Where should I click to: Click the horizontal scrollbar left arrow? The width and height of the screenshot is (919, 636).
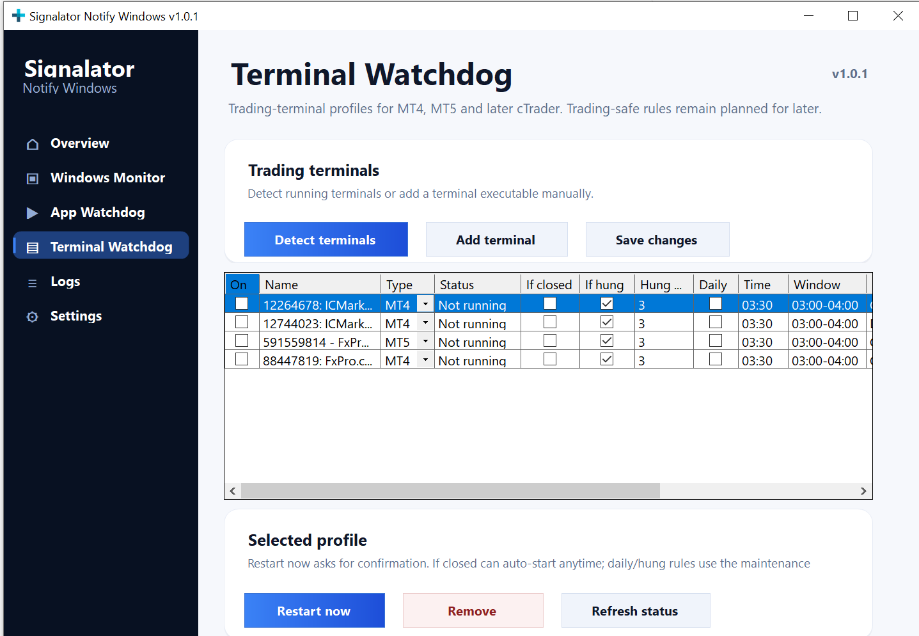coord(233,491)
